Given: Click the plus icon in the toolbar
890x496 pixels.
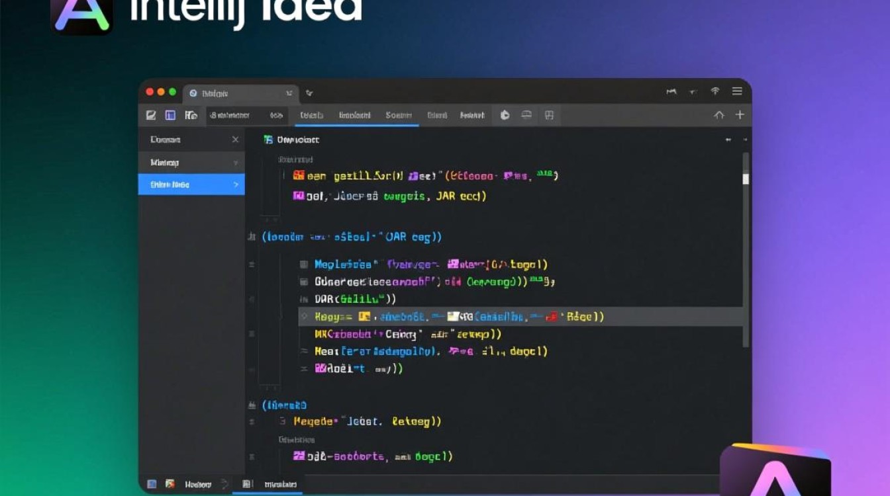Looking at the screenshot, I should (740, 115).
